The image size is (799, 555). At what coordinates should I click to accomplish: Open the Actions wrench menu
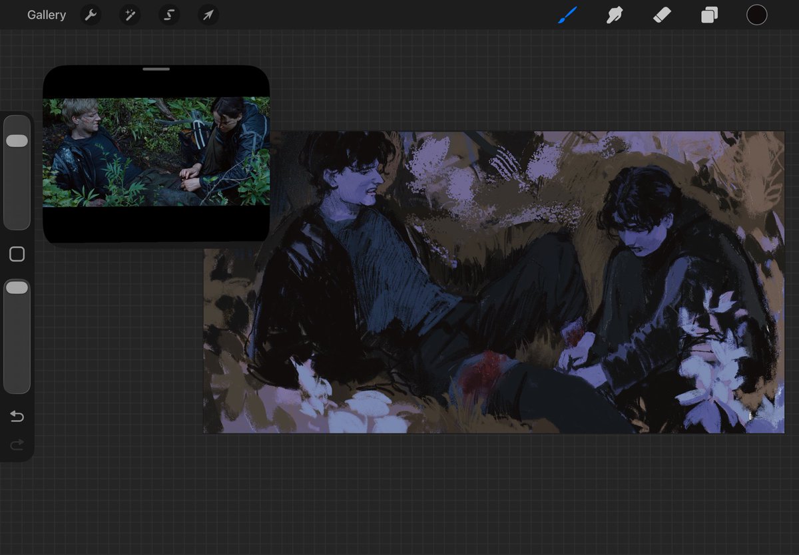pyautogui.click(x=91, y=15)
